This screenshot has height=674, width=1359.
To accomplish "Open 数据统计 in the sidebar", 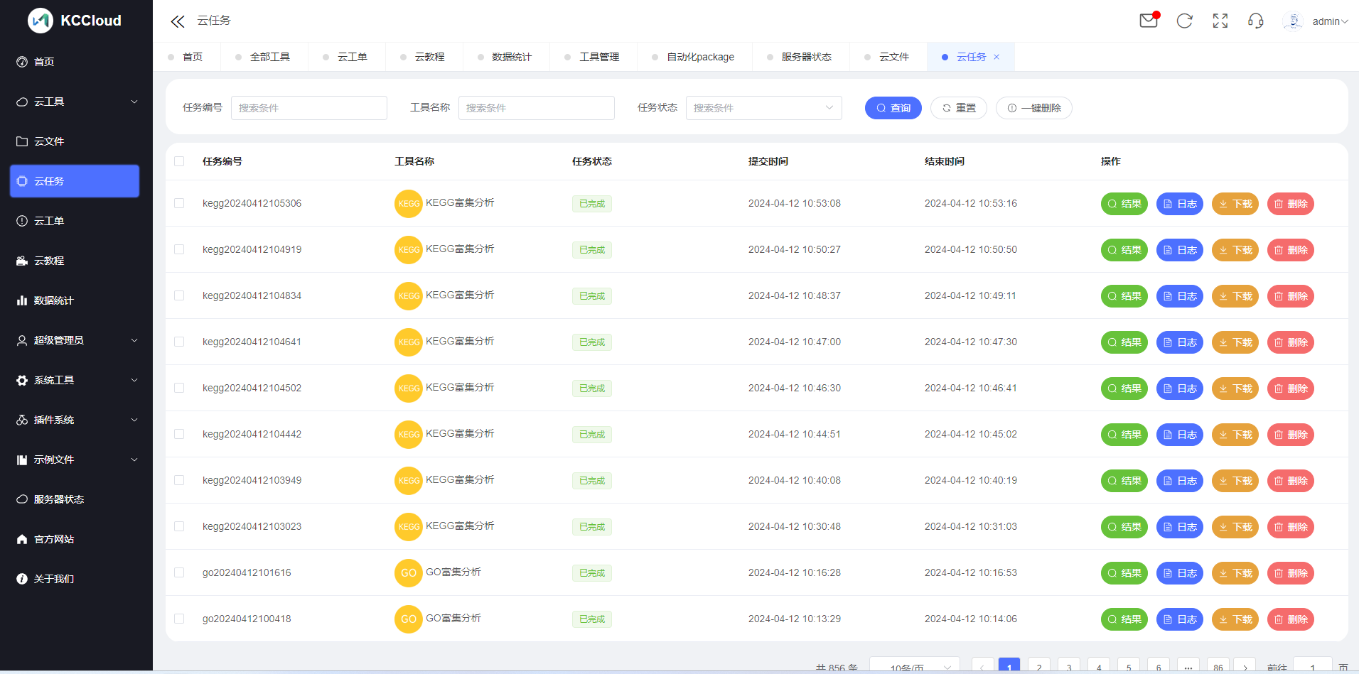I will (75, 300).
